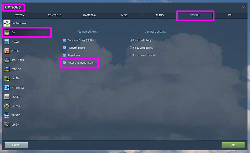Click the OPTIONS window title

[x=13, y=7]
